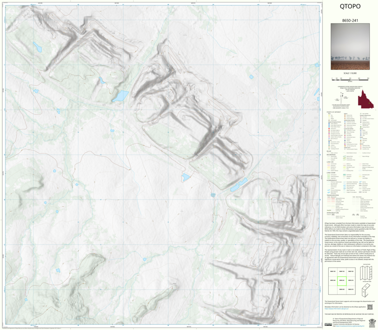Click the QR code for QTopo
The height and width of the screenshot is (330, 378).
370,307
